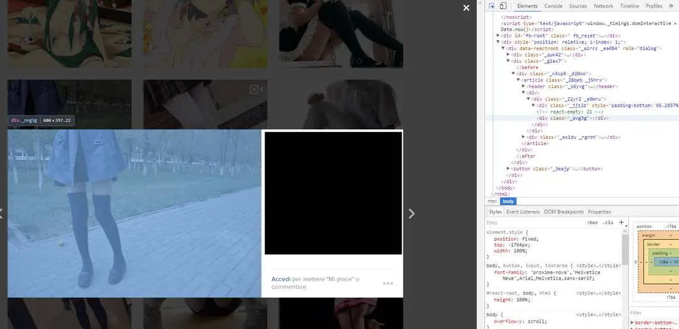Select the Styles pane tab
Image resolution: width=679 pixels, height=329 pixels.
point(495,212)
